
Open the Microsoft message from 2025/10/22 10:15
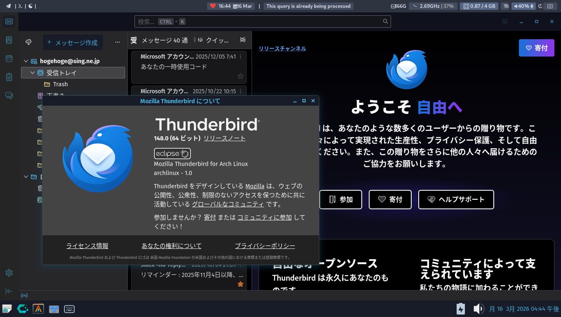coord(189,91)
